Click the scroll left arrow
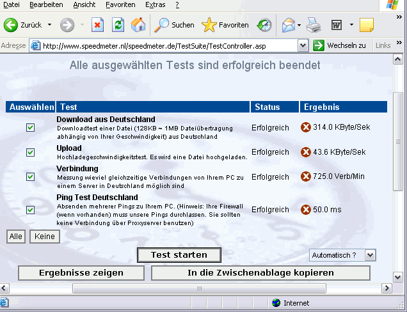 pyautogui.click(x=4, y=288)
